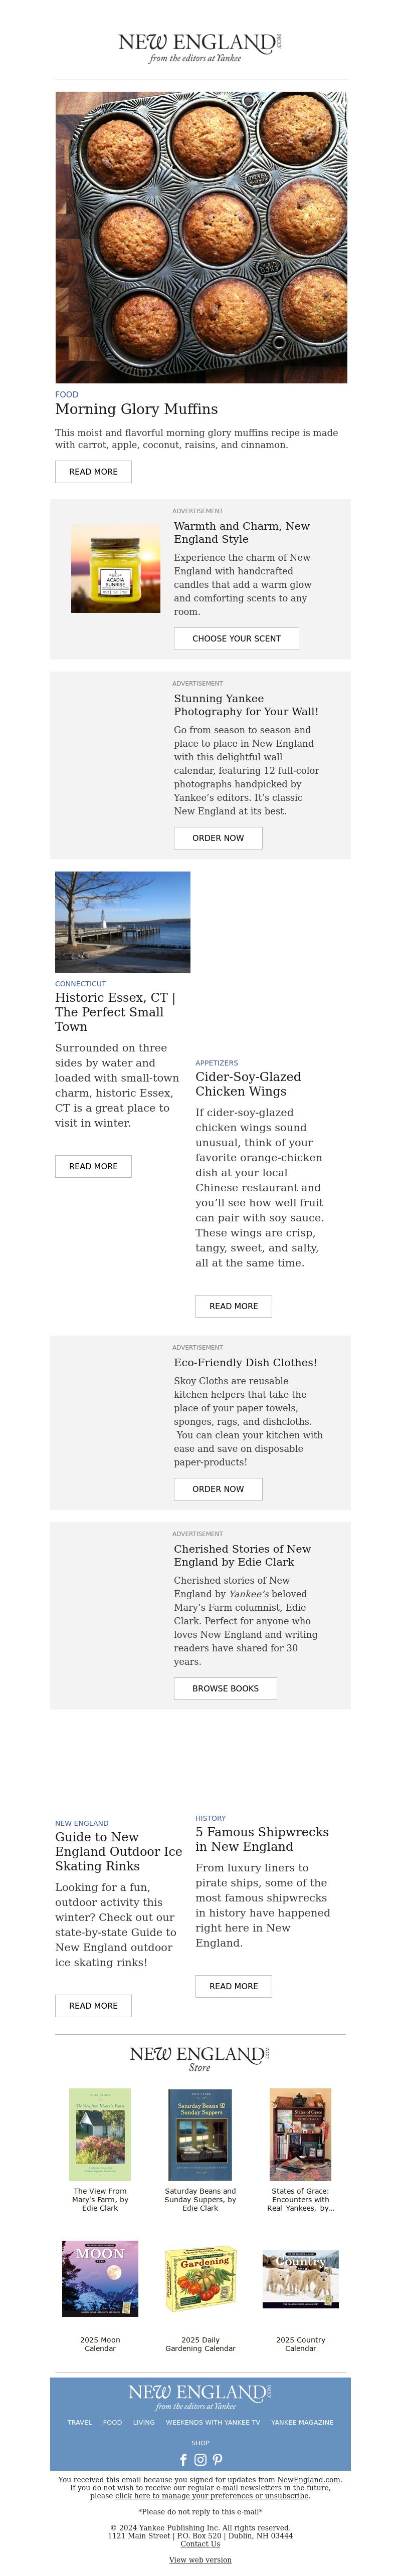The height and width of the screenshot is (2576, 401).
Task: Click the BROWSE BOOKS button
Action: pyautogui.click(x=225, y=1688)
